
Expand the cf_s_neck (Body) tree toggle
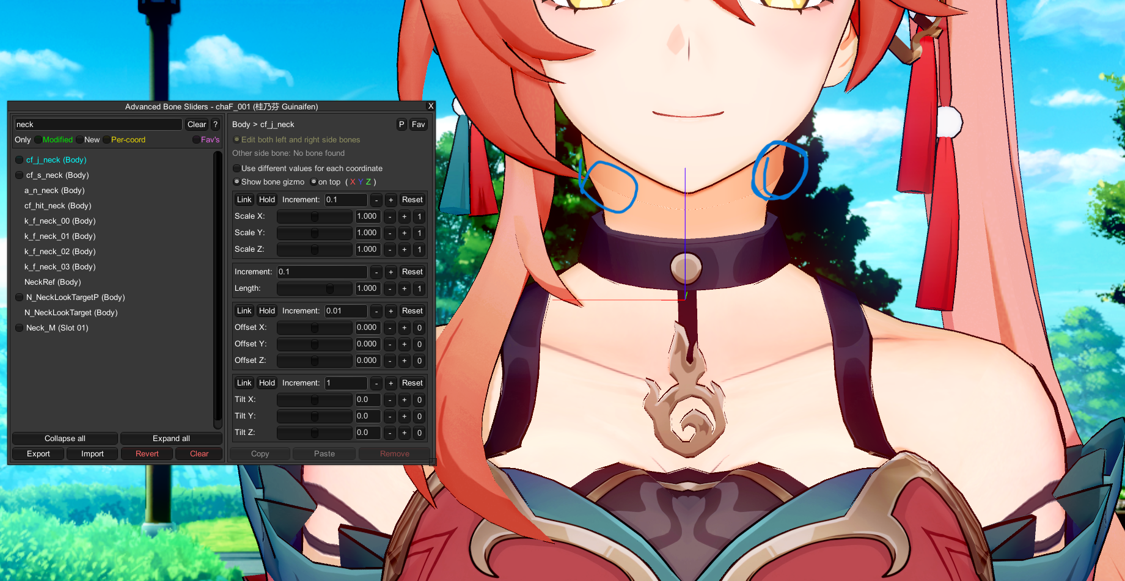click(x=20, y=175)
